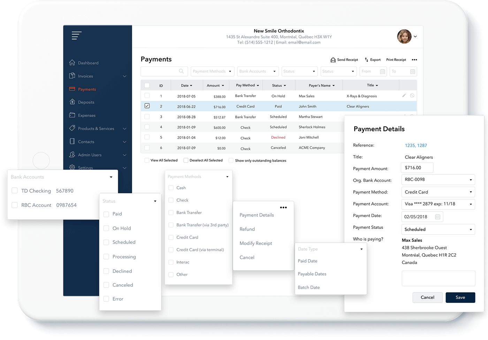
Task: Expand the Products & Services menu
Action: coord(96,128)
